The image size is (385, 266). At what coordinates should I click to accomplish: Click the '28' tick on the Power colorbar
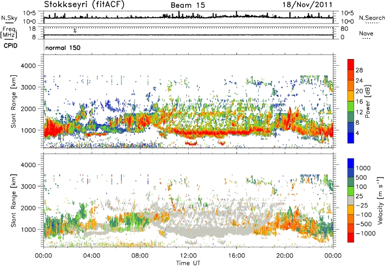coord(359,70)
